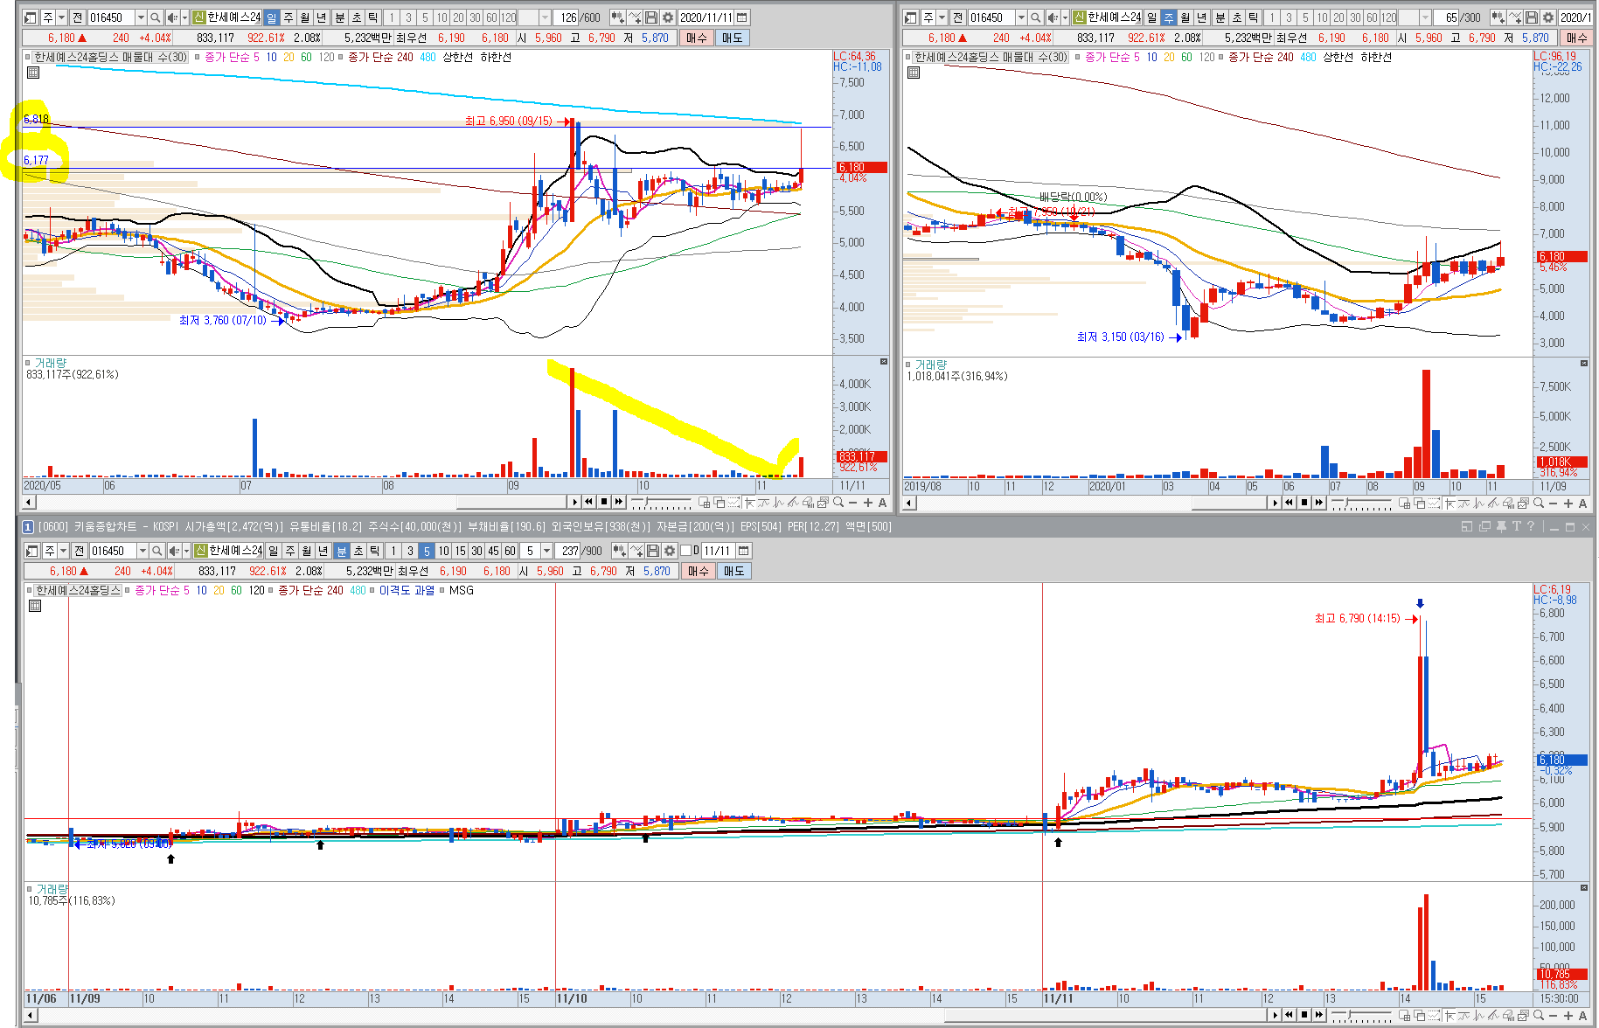Save chart with floppy icon in top-left chart

coord(651,17)
